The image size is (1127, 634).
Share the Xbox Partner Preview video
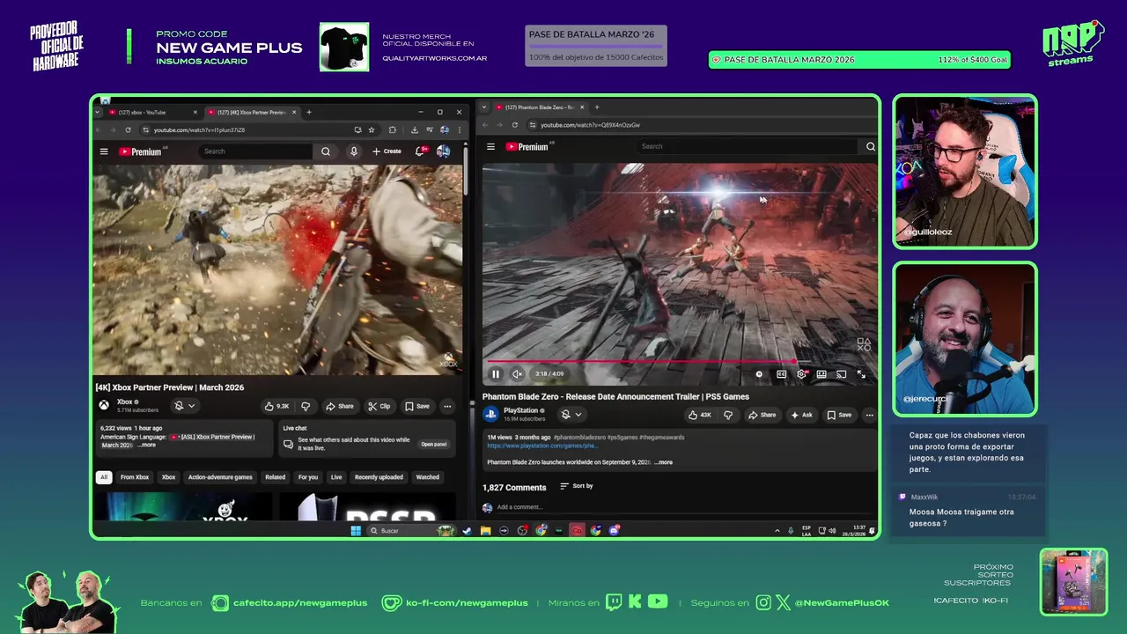click(x=339, y=406)
